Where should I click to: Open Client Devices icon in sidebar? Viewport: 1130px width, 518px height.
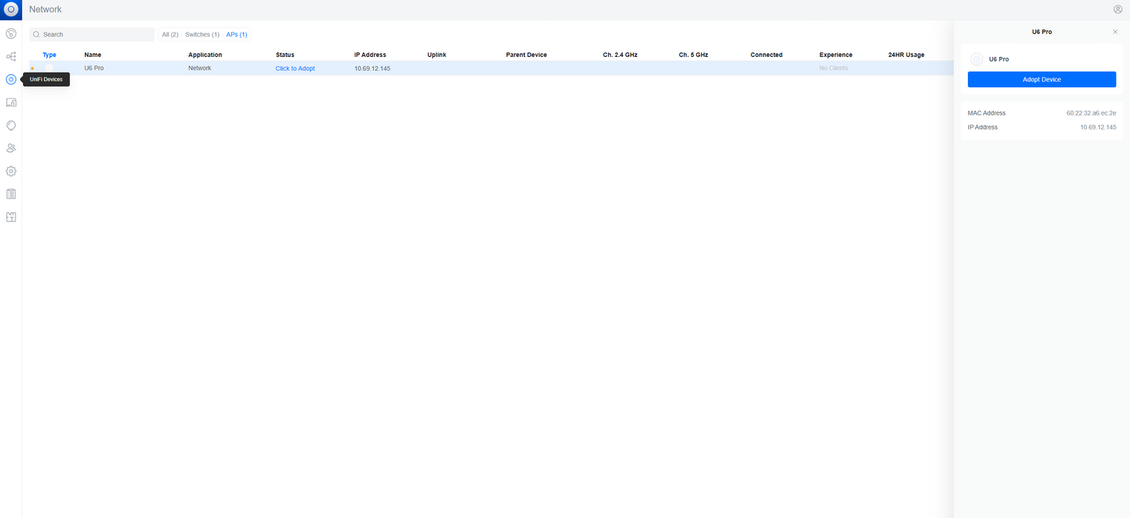(11, 102)
